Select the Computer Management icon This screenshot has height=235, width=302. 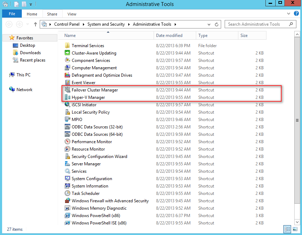point(67,68)
